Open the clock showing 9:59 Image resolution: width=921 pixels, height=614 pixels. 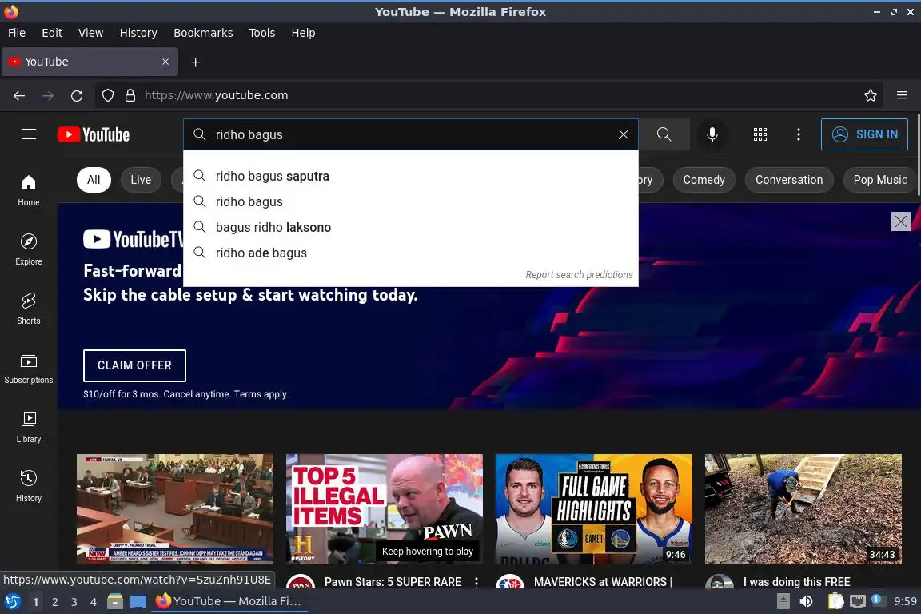(x=905, y=601)
